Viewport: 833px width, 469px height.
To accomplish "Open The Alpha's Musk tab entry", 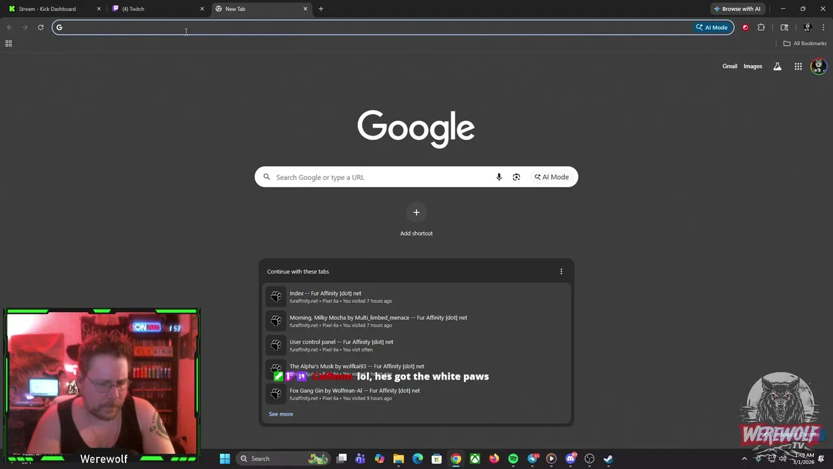I will tap(416, 369).
